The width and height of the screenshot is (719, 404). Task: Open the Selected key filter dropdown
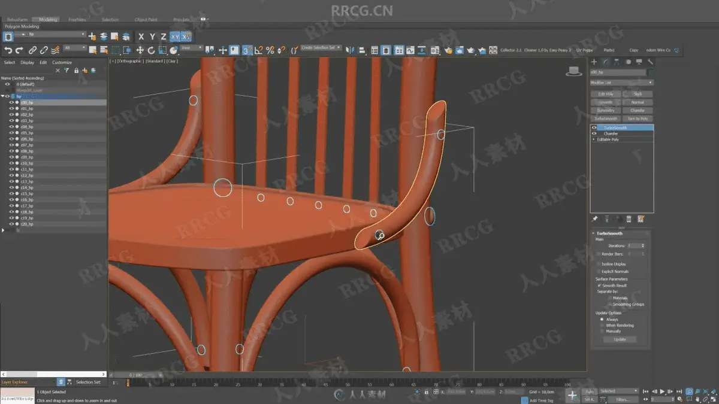click(619, 391)
